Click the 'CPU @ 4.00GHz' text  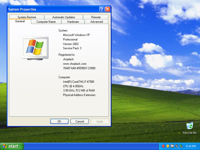(73, 86)
